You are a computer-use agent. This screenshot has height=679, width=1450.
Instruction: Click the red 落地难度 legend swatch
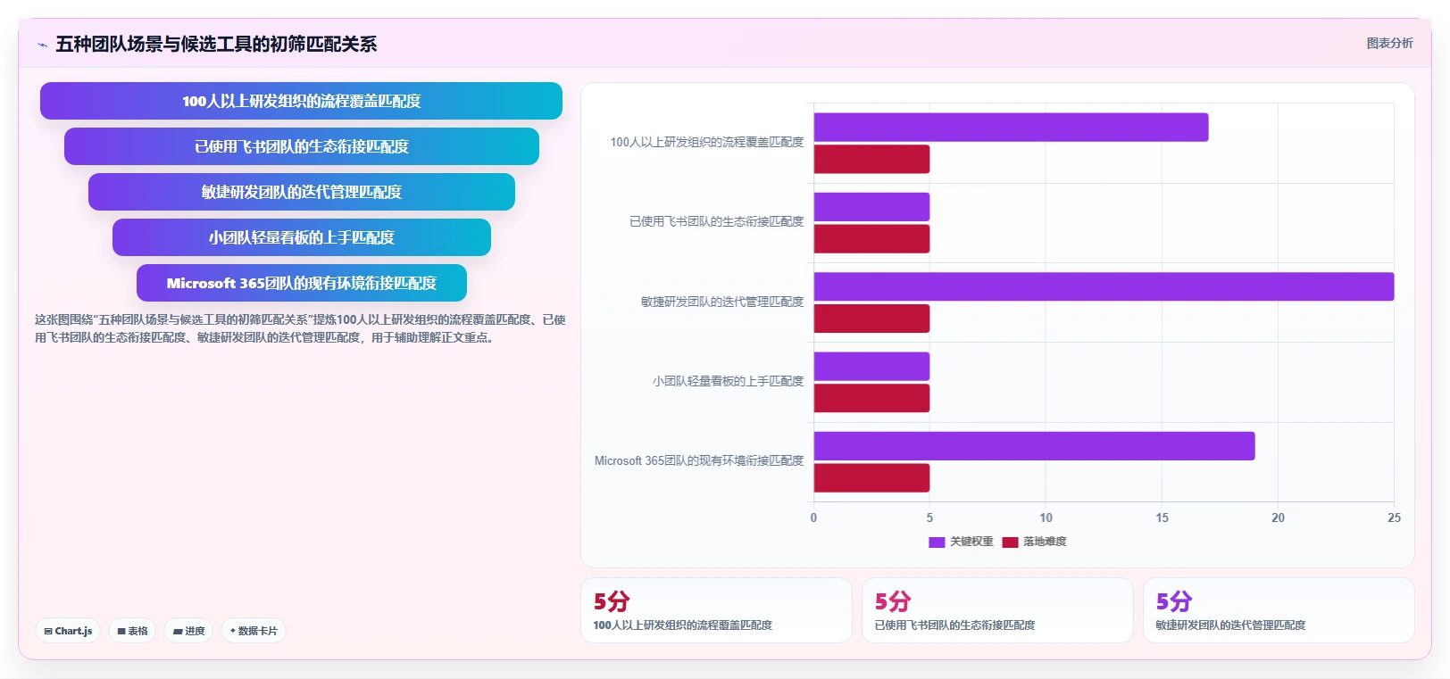click(1010, 542)
